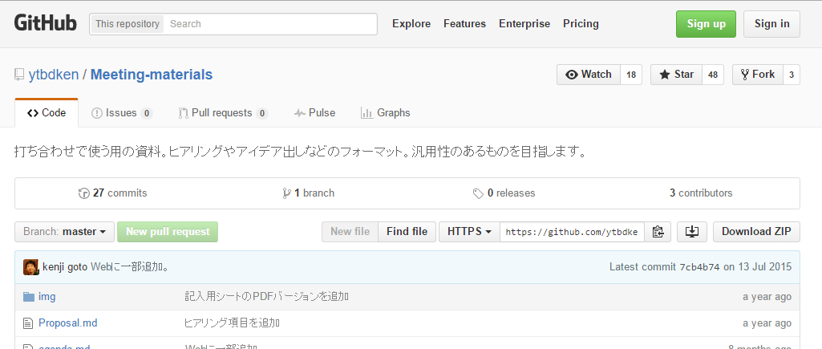Fork this repository

[756, 75]
